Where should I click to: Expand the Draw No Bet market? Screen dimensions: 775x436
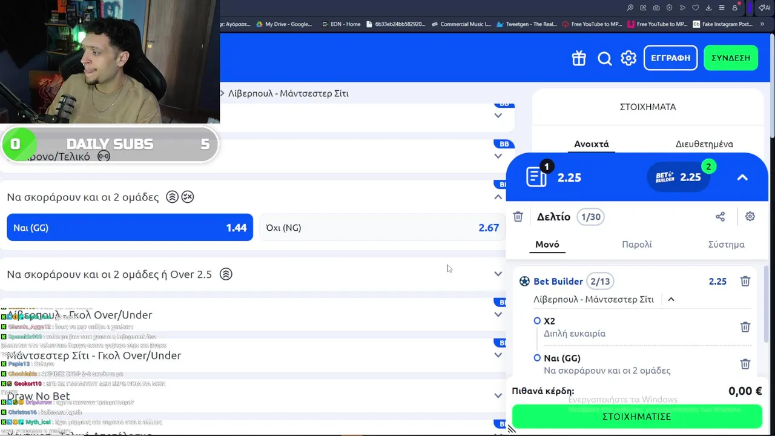(x=498, y=395)
